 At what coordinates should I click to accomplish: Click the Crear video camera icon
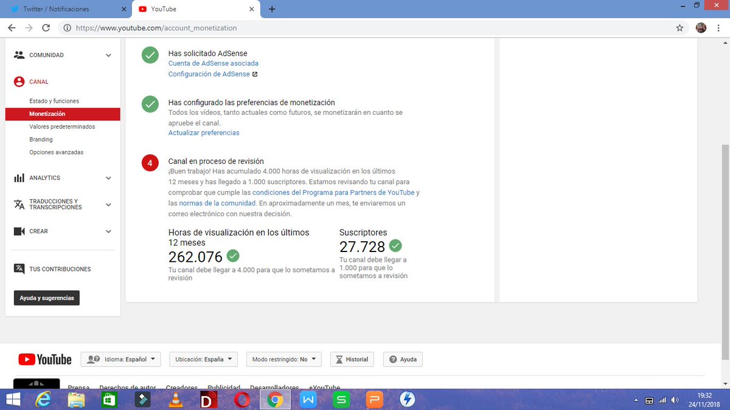pyautogui.click(x=19, y=231)
